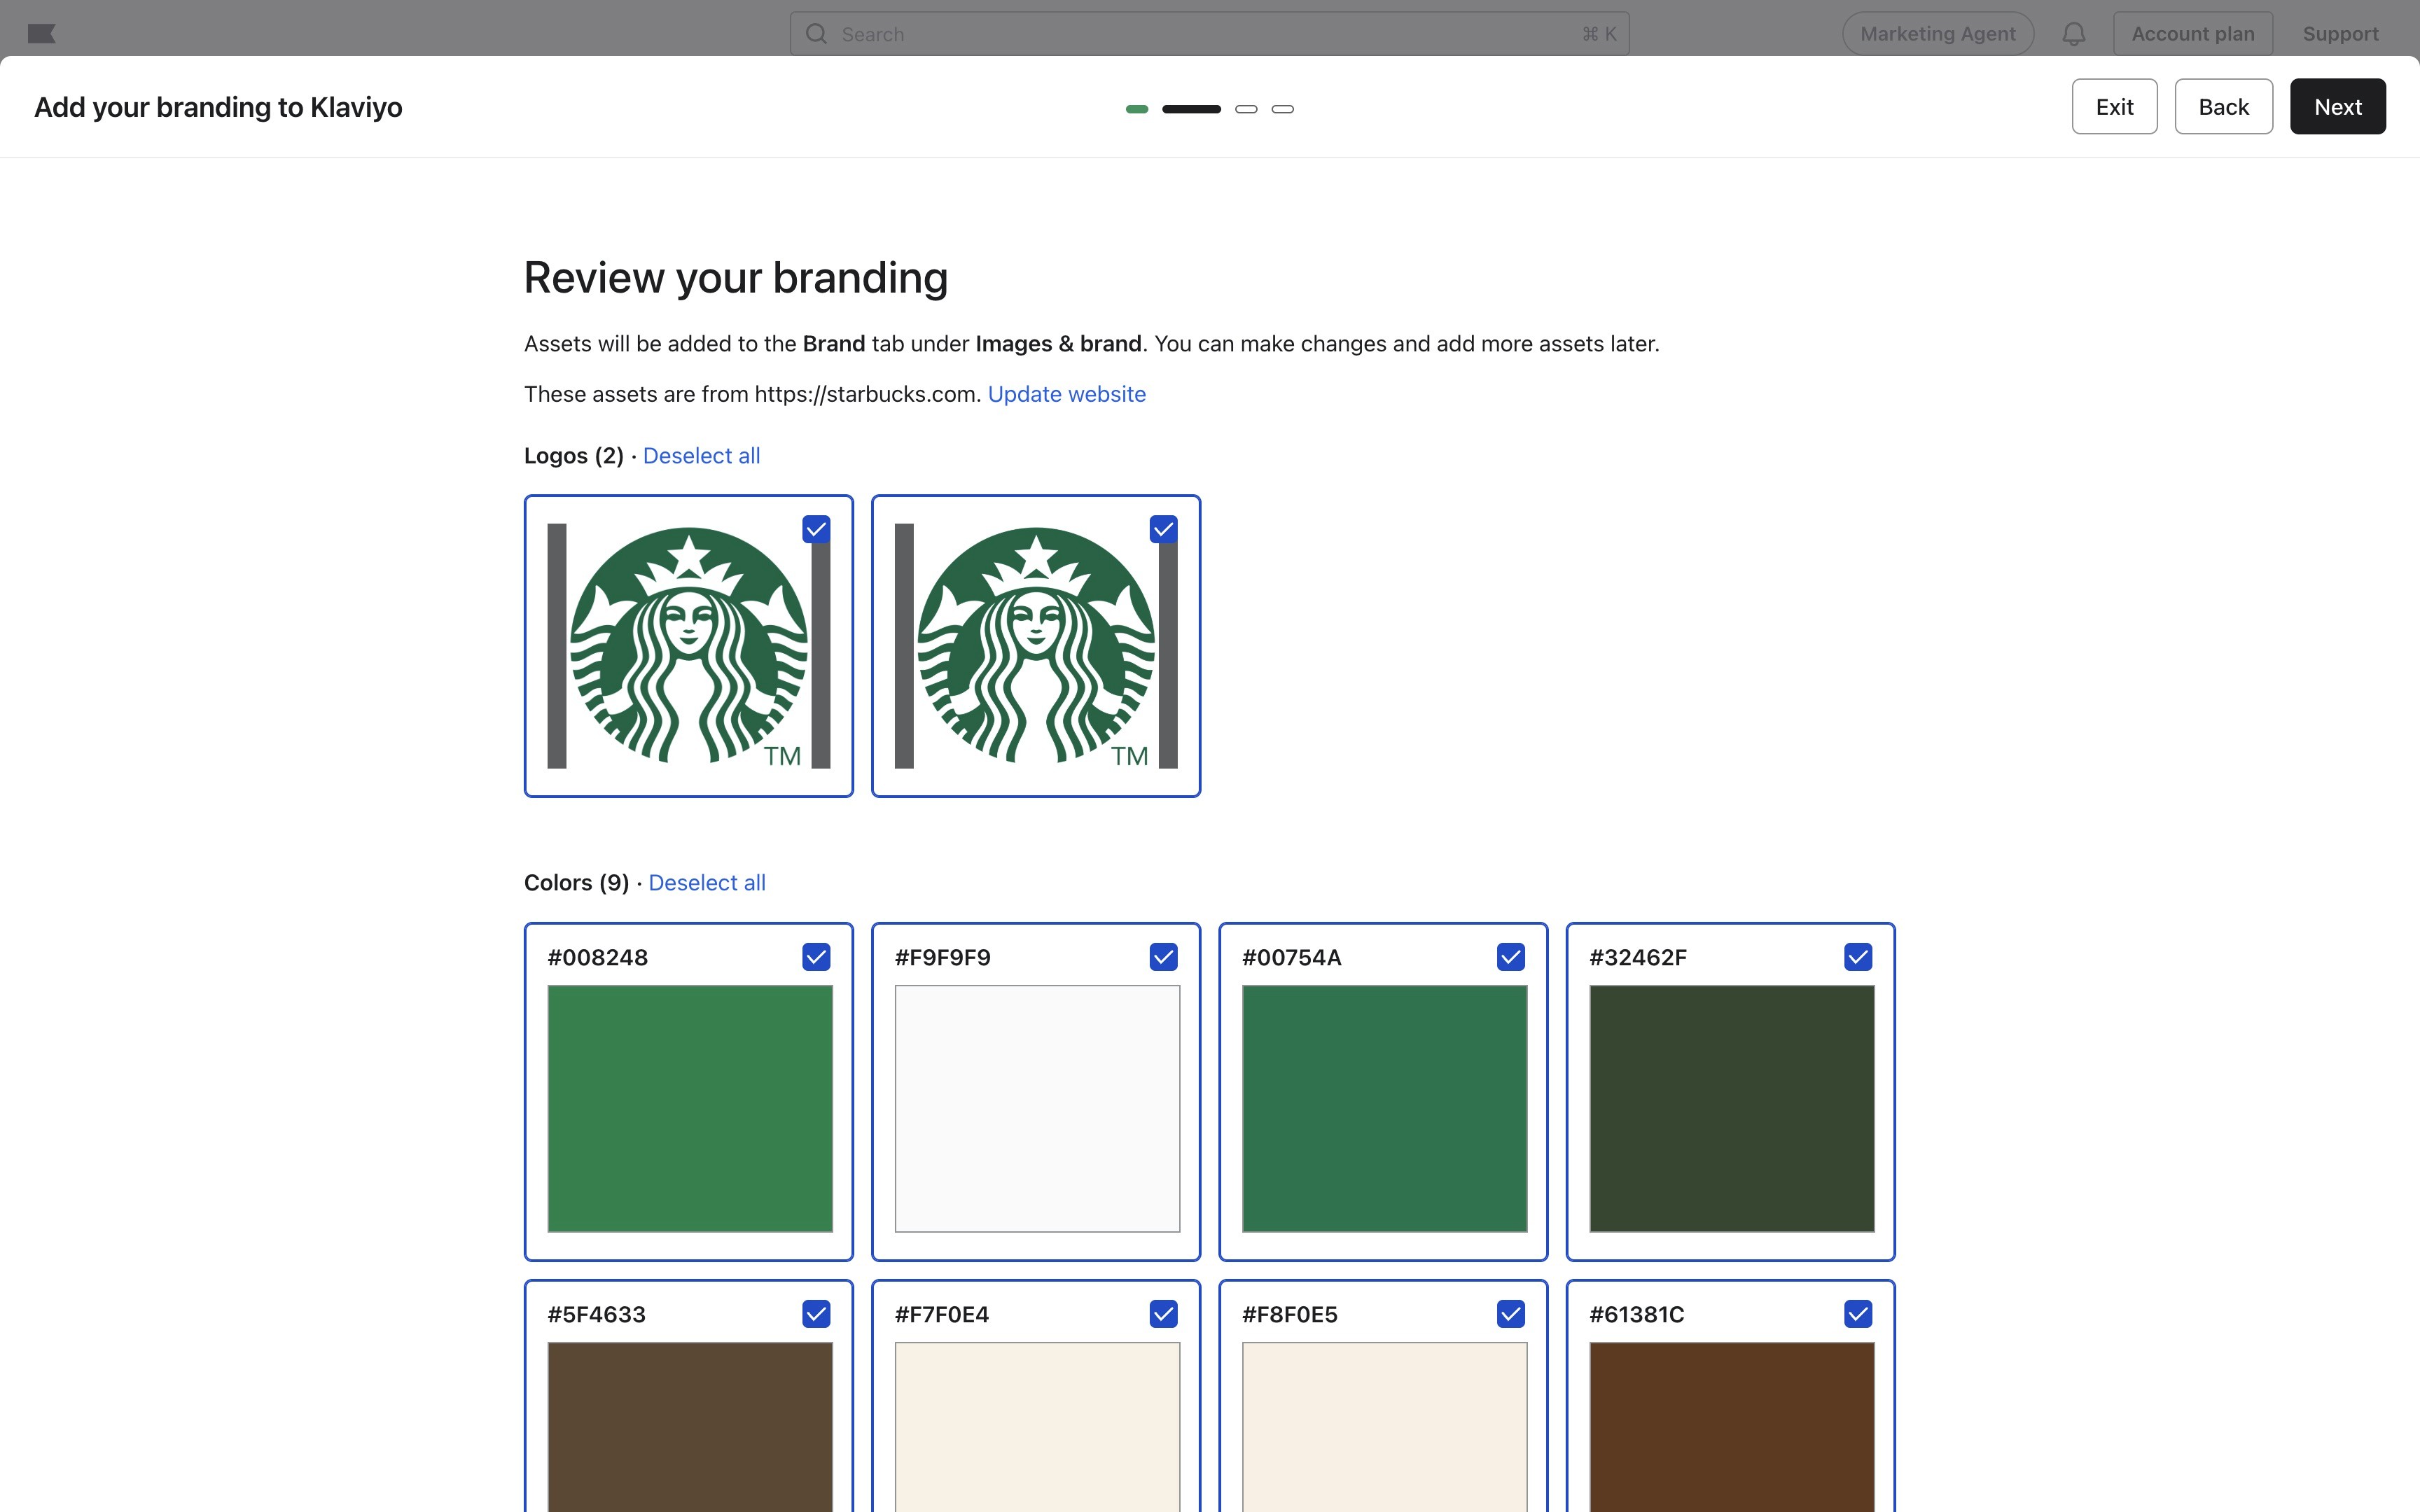Screen dimensions: 2420x1512
Task: Untick the #61381C color checkbox
Action: (x=1858, y=1314)
